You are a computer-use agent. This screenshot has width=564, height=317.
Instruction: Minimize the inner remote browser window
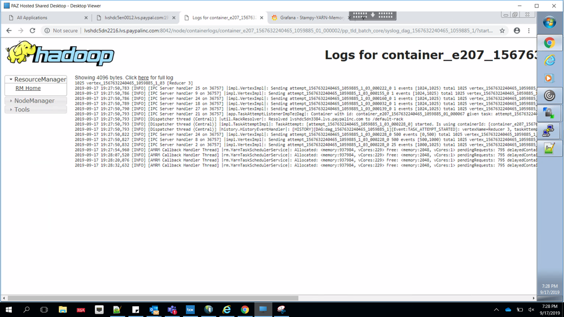(506, 15)
